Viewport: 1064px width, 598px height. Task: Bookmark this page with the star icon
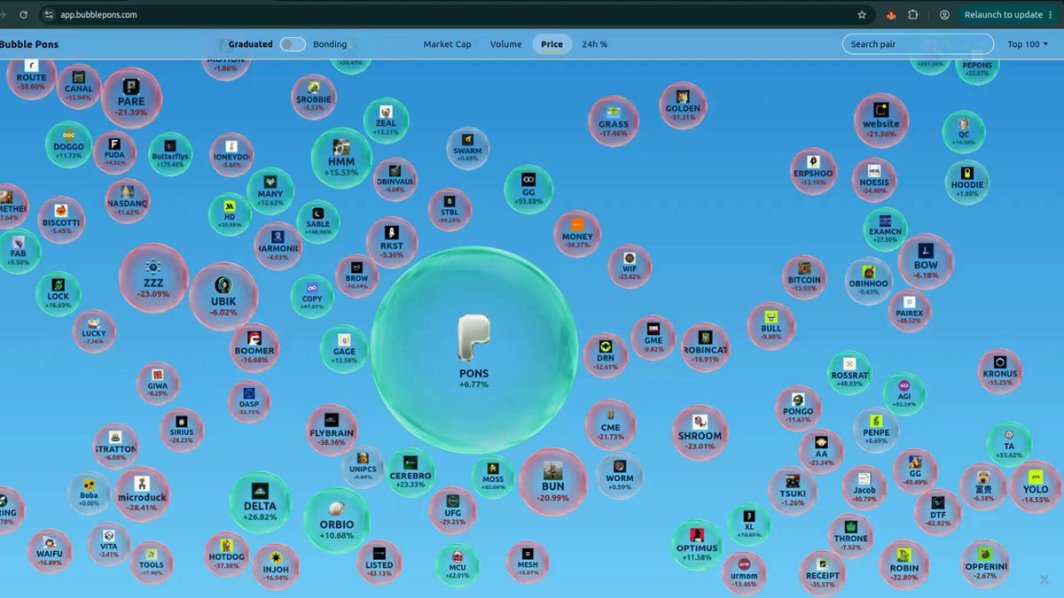click(862, 15)
